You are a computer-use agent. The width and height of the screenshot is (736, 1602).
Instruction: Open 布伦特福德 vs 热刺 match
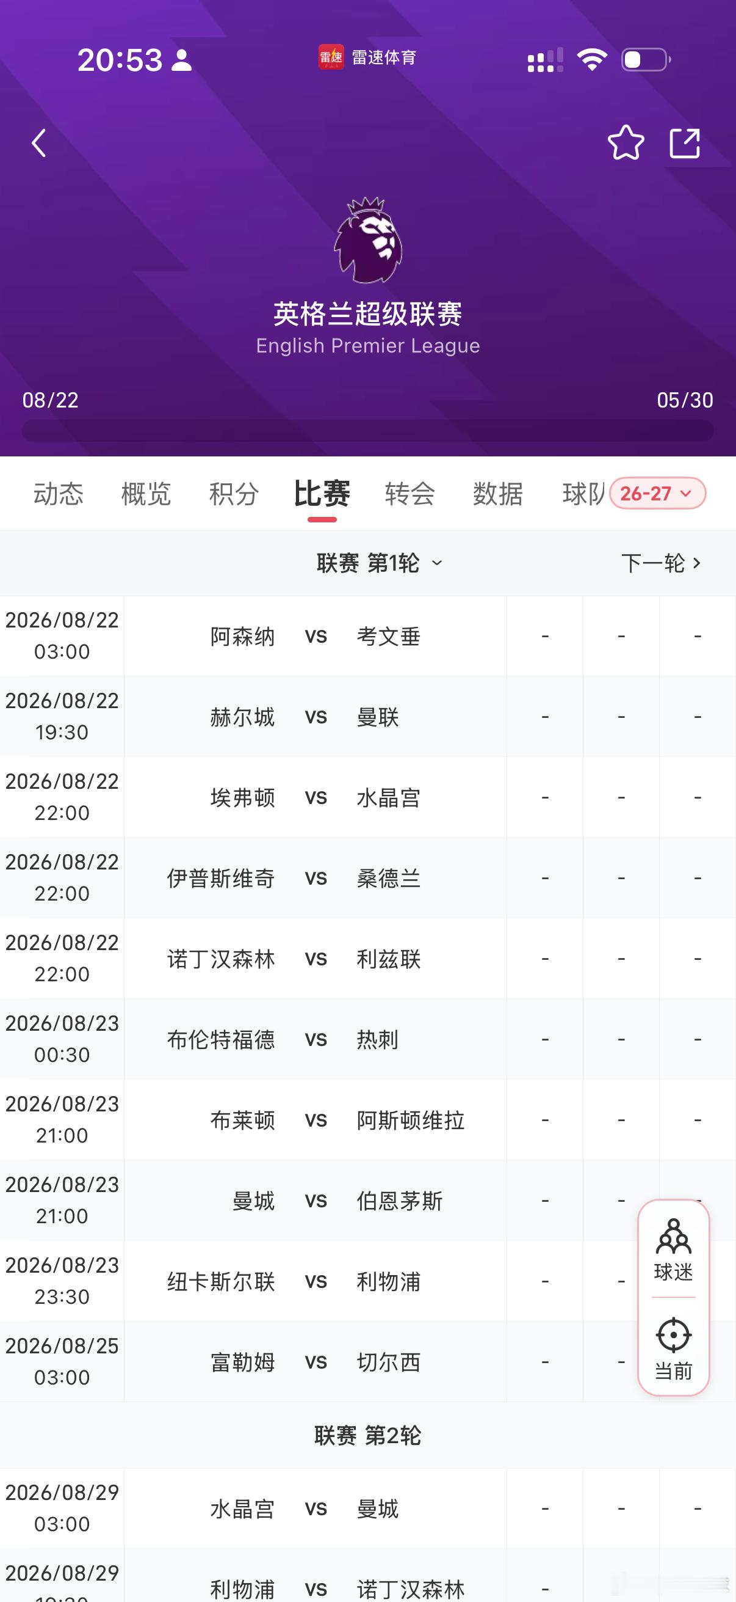coord(367,1039)
